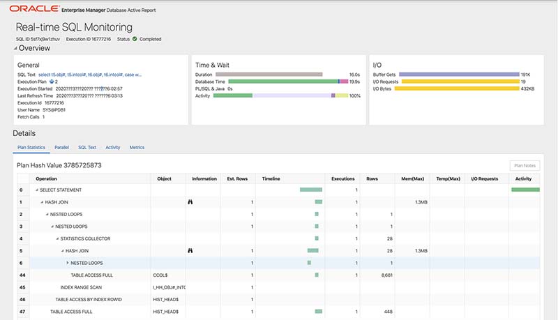Collapse NESTED LOOPS row 3
This screenshot has height=320, width=558.
pos(52,227)
